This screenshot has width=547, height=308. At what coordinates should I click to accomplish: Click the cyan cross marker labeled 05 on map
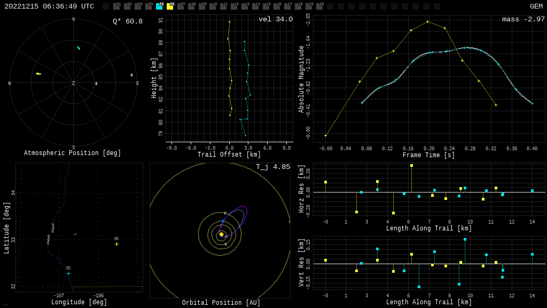(68, 273)
